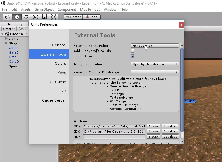Select the Scale tool icon
The width and height of the screenshot is (222, 162).
pyautogui.click(x=35, y=17)
